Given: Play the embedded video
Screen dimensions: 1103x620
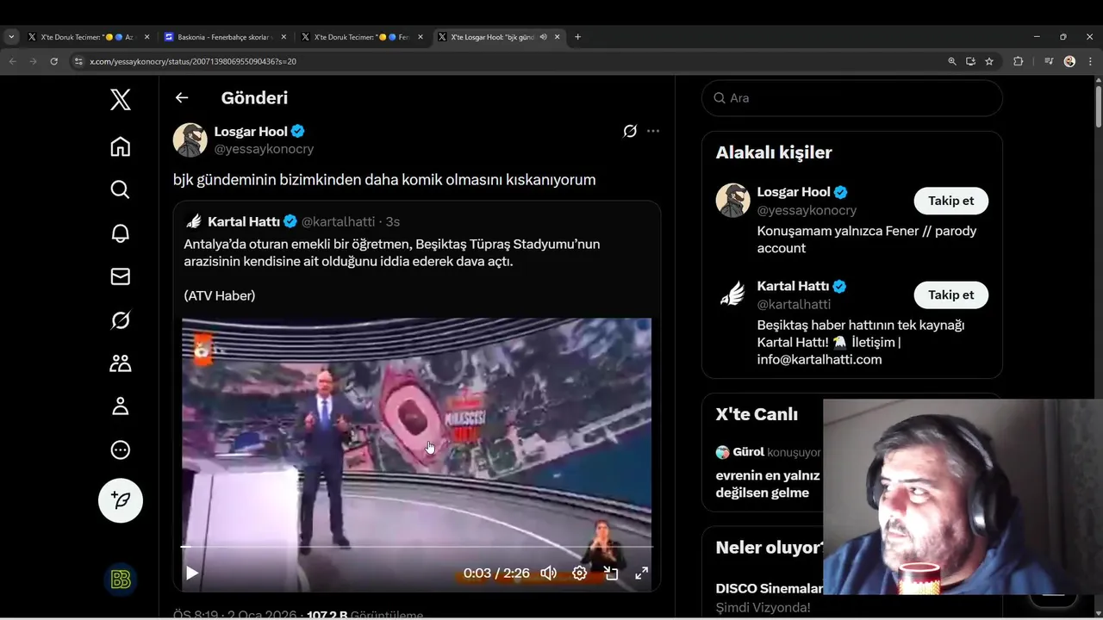Looking at the screenshot, I should [x=192, y=573].
